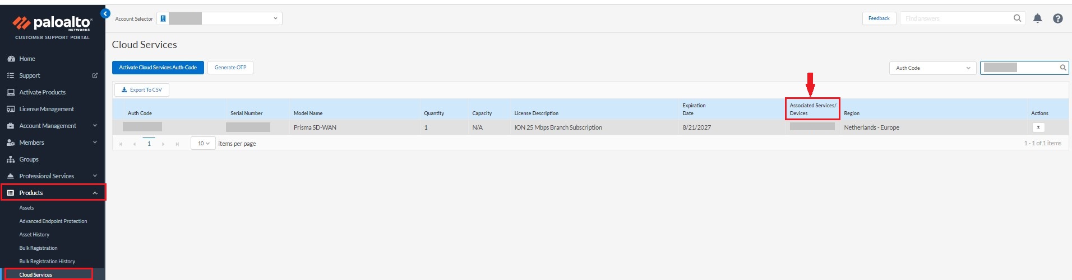Open Groups in sidebar
This screenshot has height=280, width=1072.
(x=29, y=159)
